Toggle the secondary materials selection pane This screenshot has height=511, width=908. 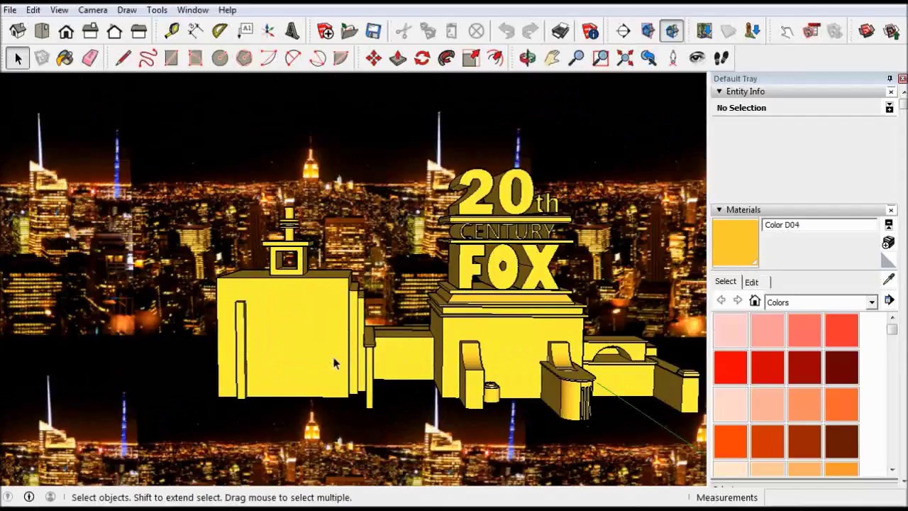888,224
